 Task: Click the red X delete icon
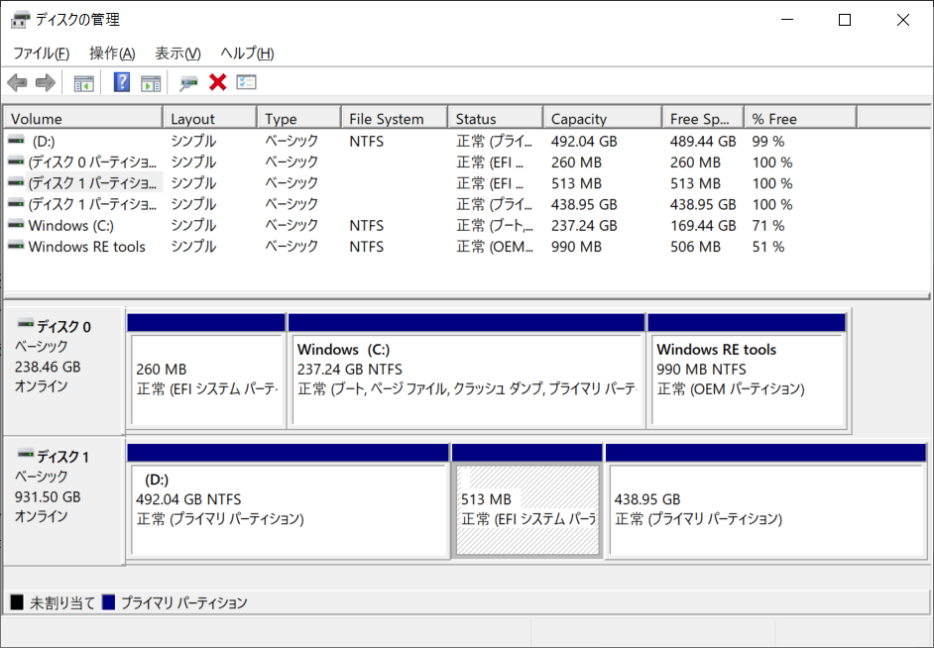click(x=218, y=82)
